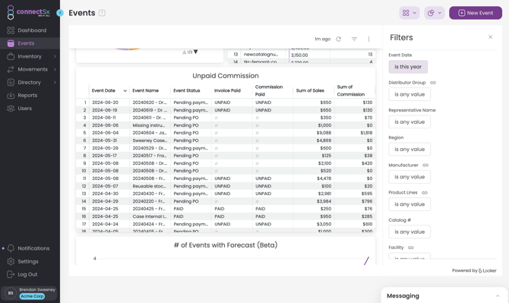Viewport: 509px width, 303px height.
Task: Open the chart view dropdown in header
Action: pyautogui.click(x=435, y=13)
